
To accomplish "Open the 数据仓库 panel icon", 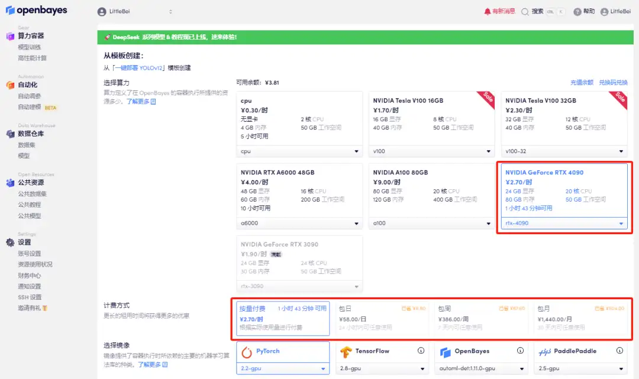I will click(x=9, y=133).
